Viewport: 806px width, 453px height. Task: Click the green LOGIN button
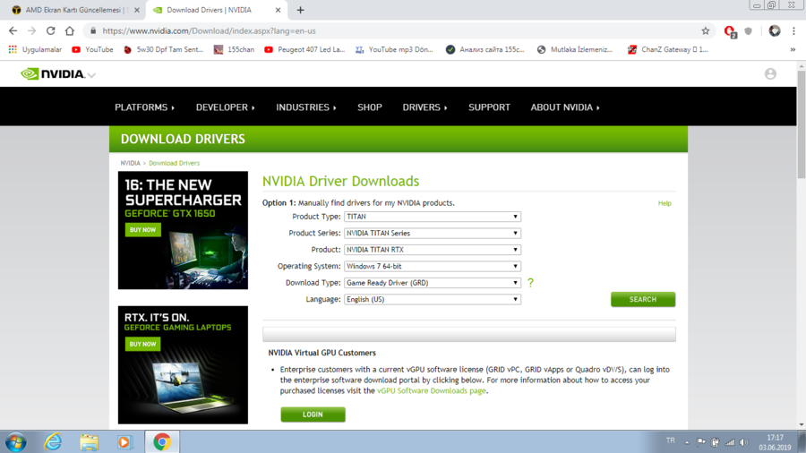point(313,415)
